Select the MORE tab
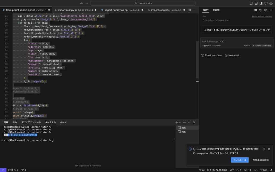The width and height of the screenshot is (275, 172). 216,10
